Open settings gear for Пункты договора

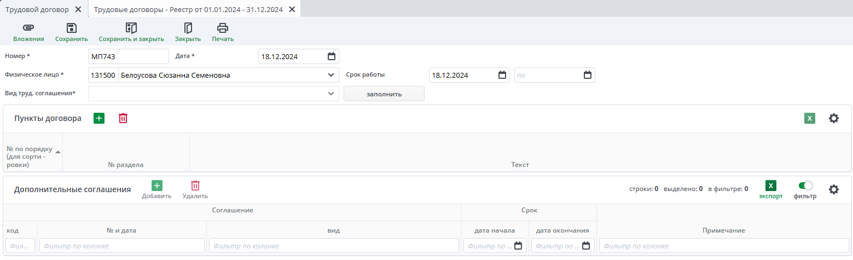coord(834,118)
